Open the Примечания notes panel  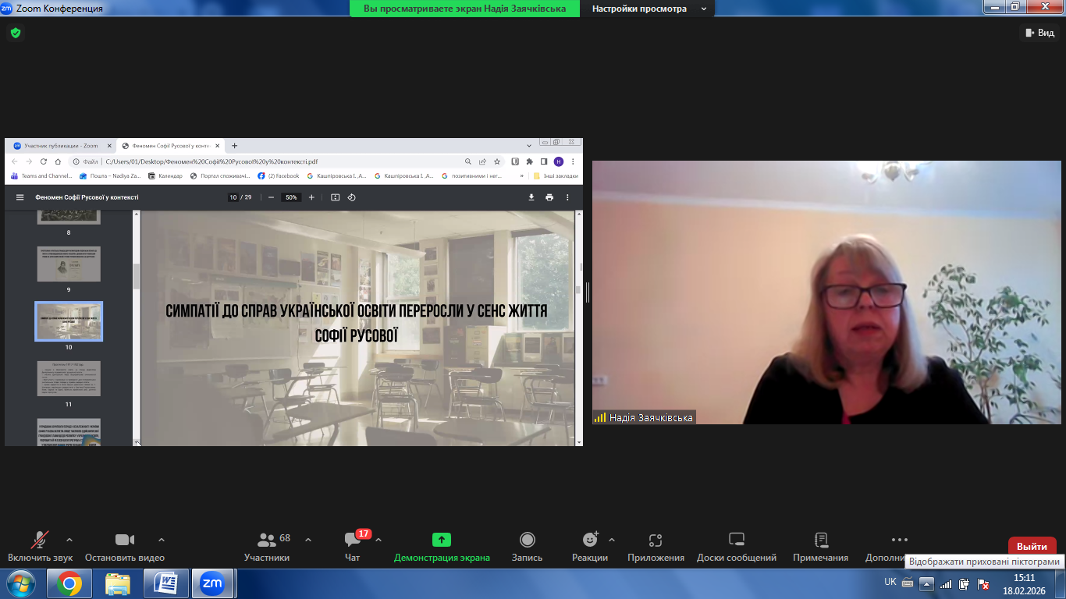[x=820, y=546]
